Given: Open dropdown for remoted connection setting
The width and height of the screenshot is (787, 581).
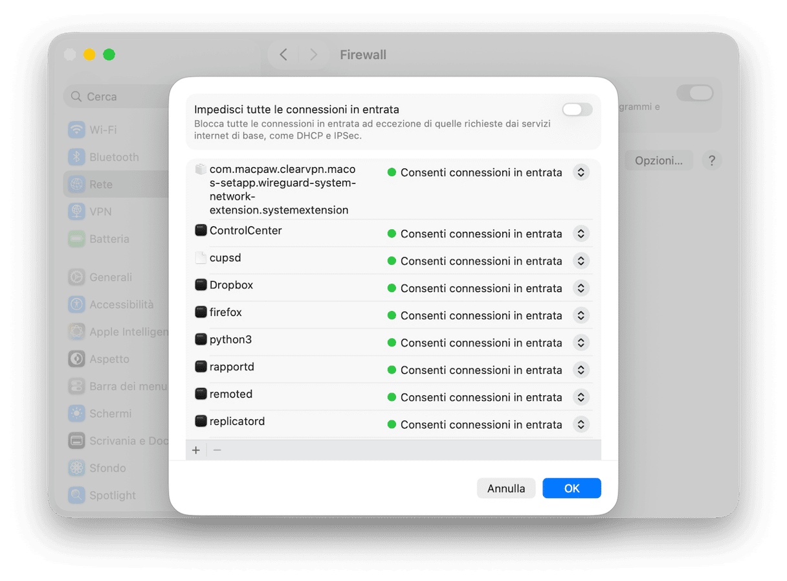Looking at the screenshot, I should coord(581,397).
